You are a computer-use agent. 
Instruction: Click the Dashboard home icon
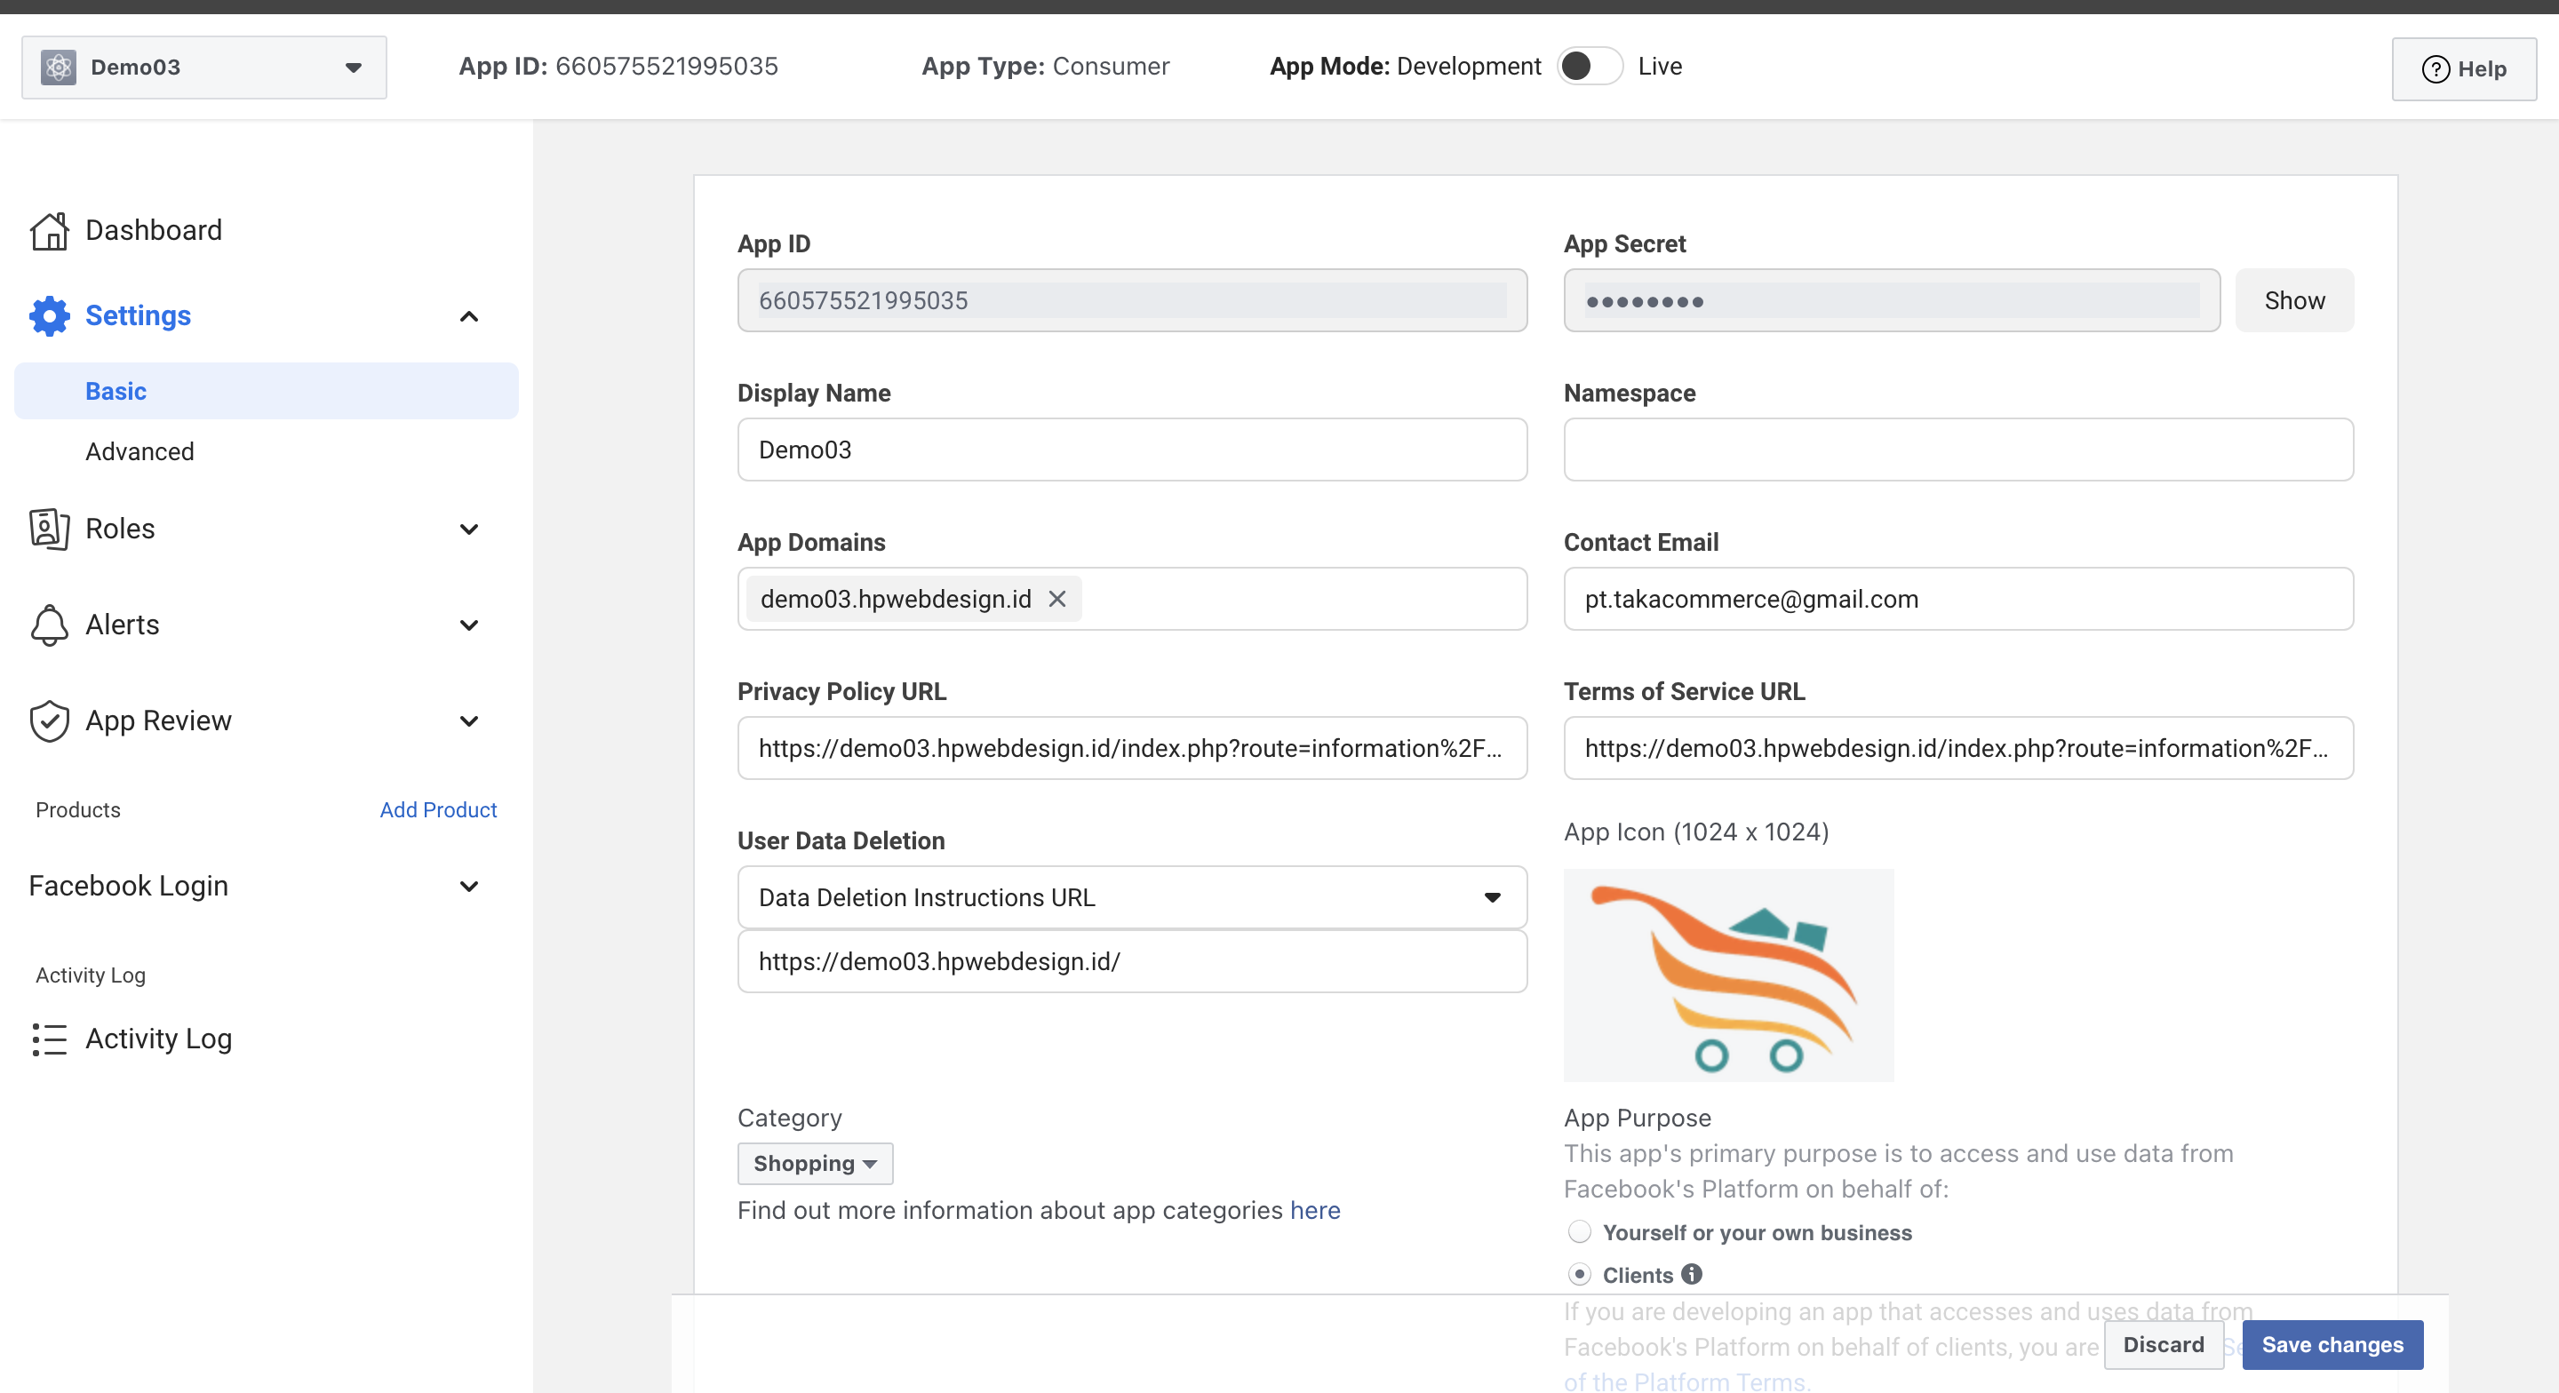click(x=49, y=230)
